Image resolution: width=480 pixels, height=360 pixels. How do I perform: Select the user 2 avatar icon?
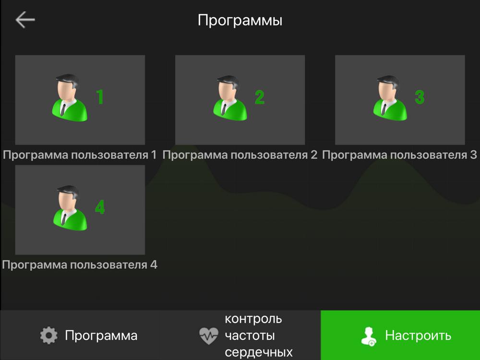click(230, 97)
